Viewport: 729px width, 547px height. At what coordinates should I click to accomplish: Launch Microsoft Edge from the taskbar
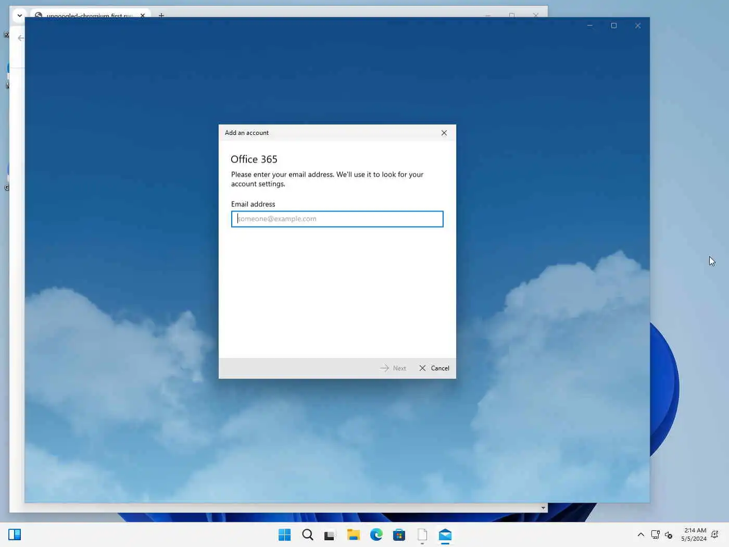(376, 535)
